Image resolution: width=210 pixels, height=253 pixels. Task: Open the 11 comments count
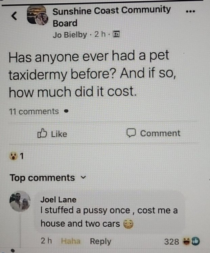click(x=34, y=112)
